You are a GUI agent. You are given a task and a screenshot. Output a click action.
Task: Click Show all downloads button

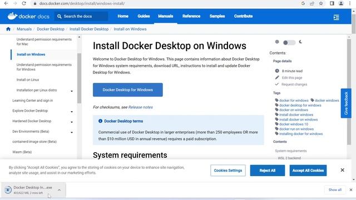click(335, 190)
